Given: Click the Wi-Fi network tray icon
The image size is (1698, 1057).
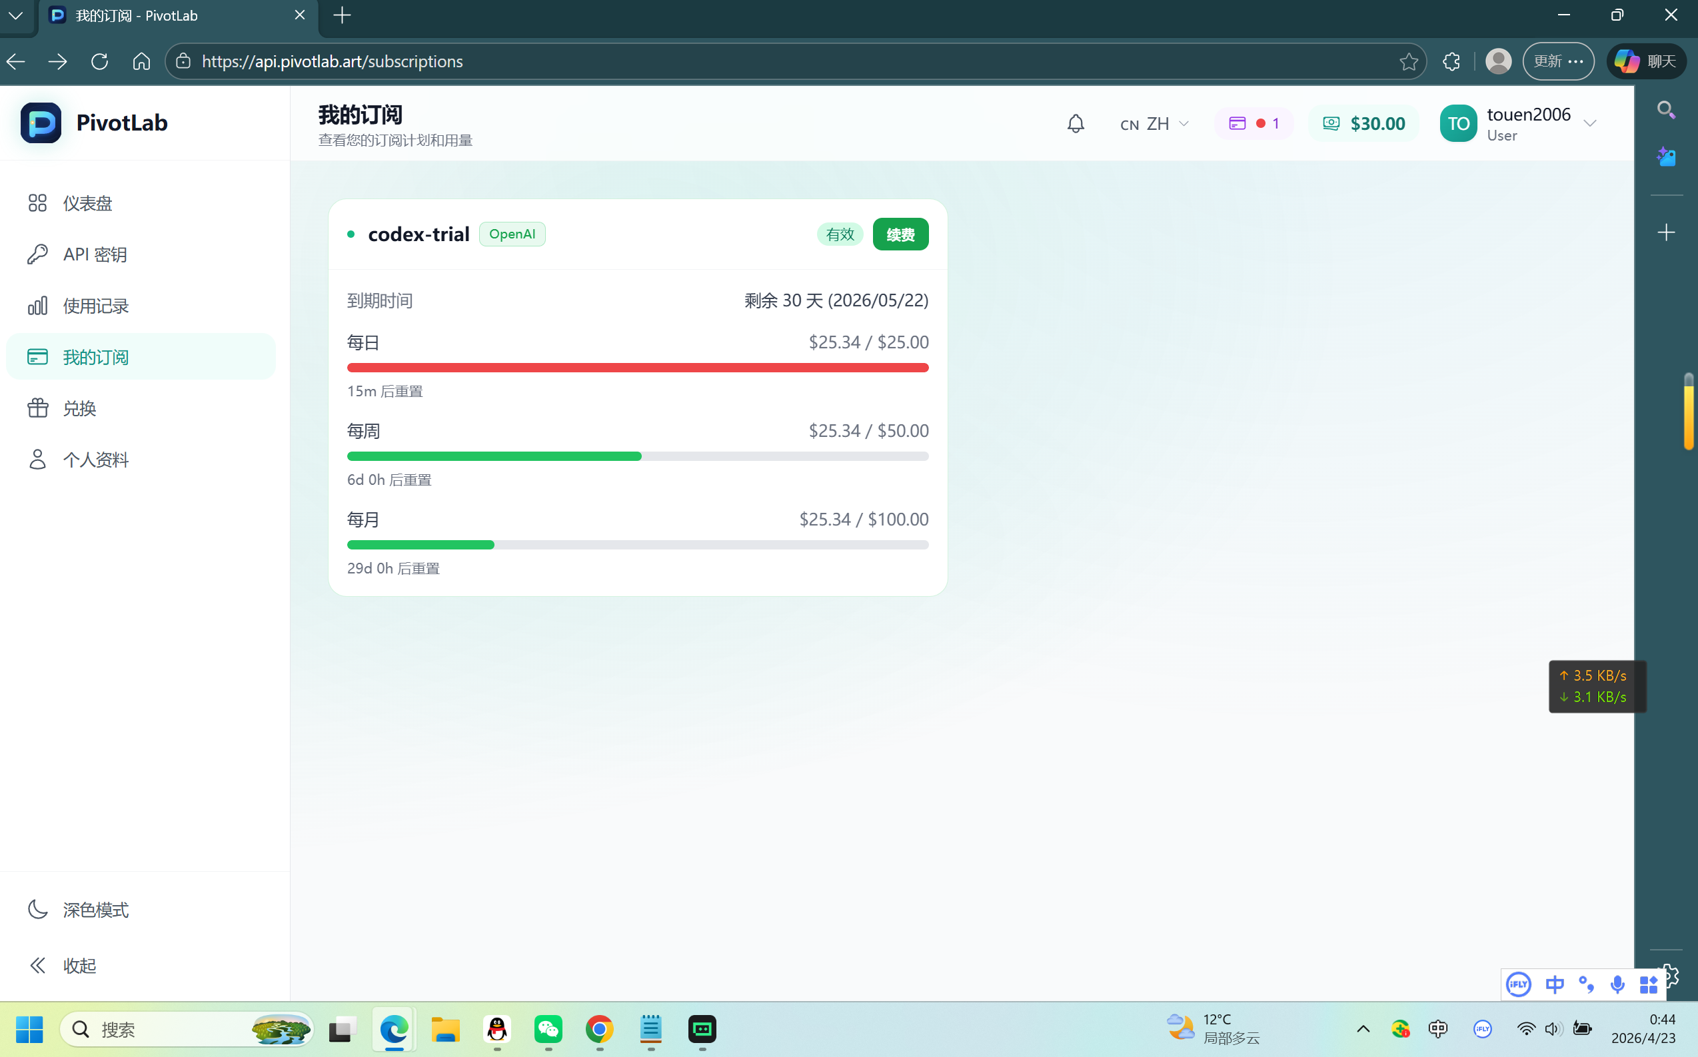Looking at the screenshot, I should pos(1527,1029).
